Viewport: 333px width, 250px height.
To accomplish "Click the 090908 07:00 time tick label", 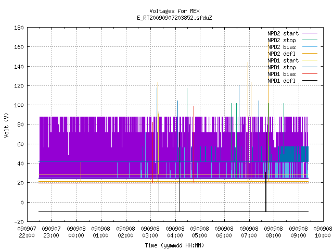I will (x=249, y=232).
